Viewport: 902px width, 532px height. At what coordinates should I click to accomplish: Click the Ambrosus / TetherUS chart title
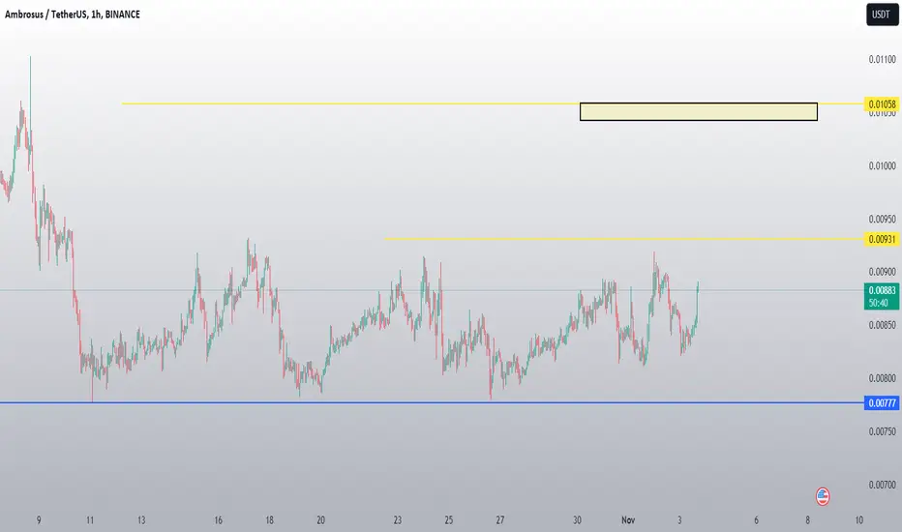[73, 15]
